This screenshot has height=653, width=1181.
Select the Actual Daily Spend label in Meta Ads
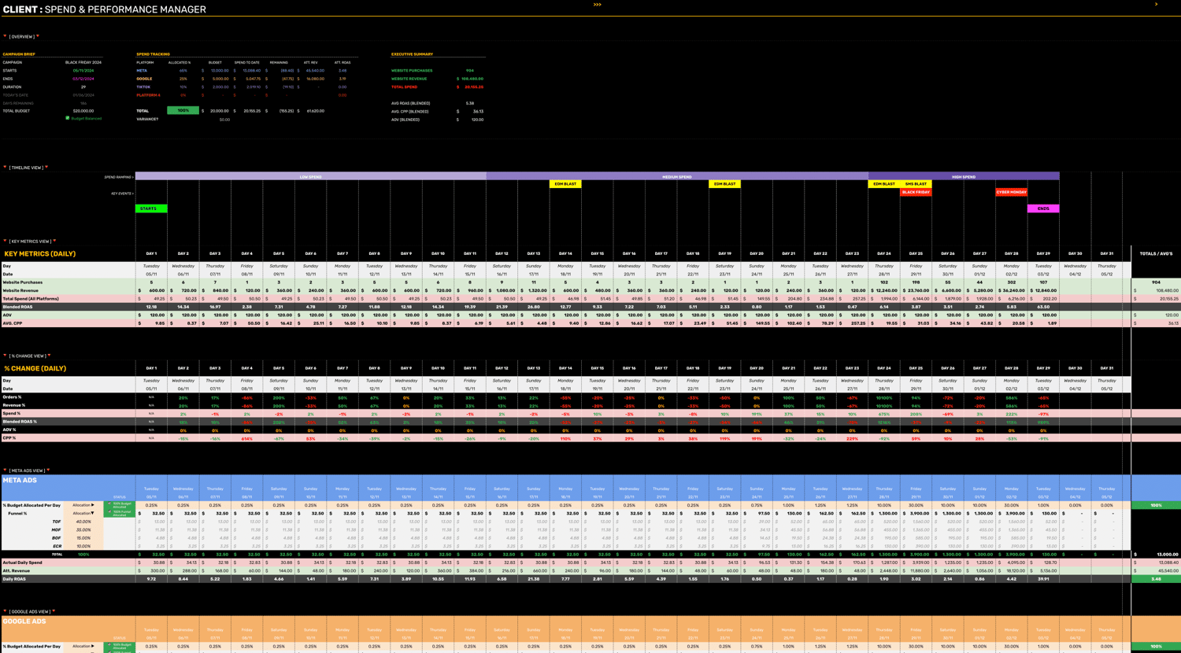(22, 563)
